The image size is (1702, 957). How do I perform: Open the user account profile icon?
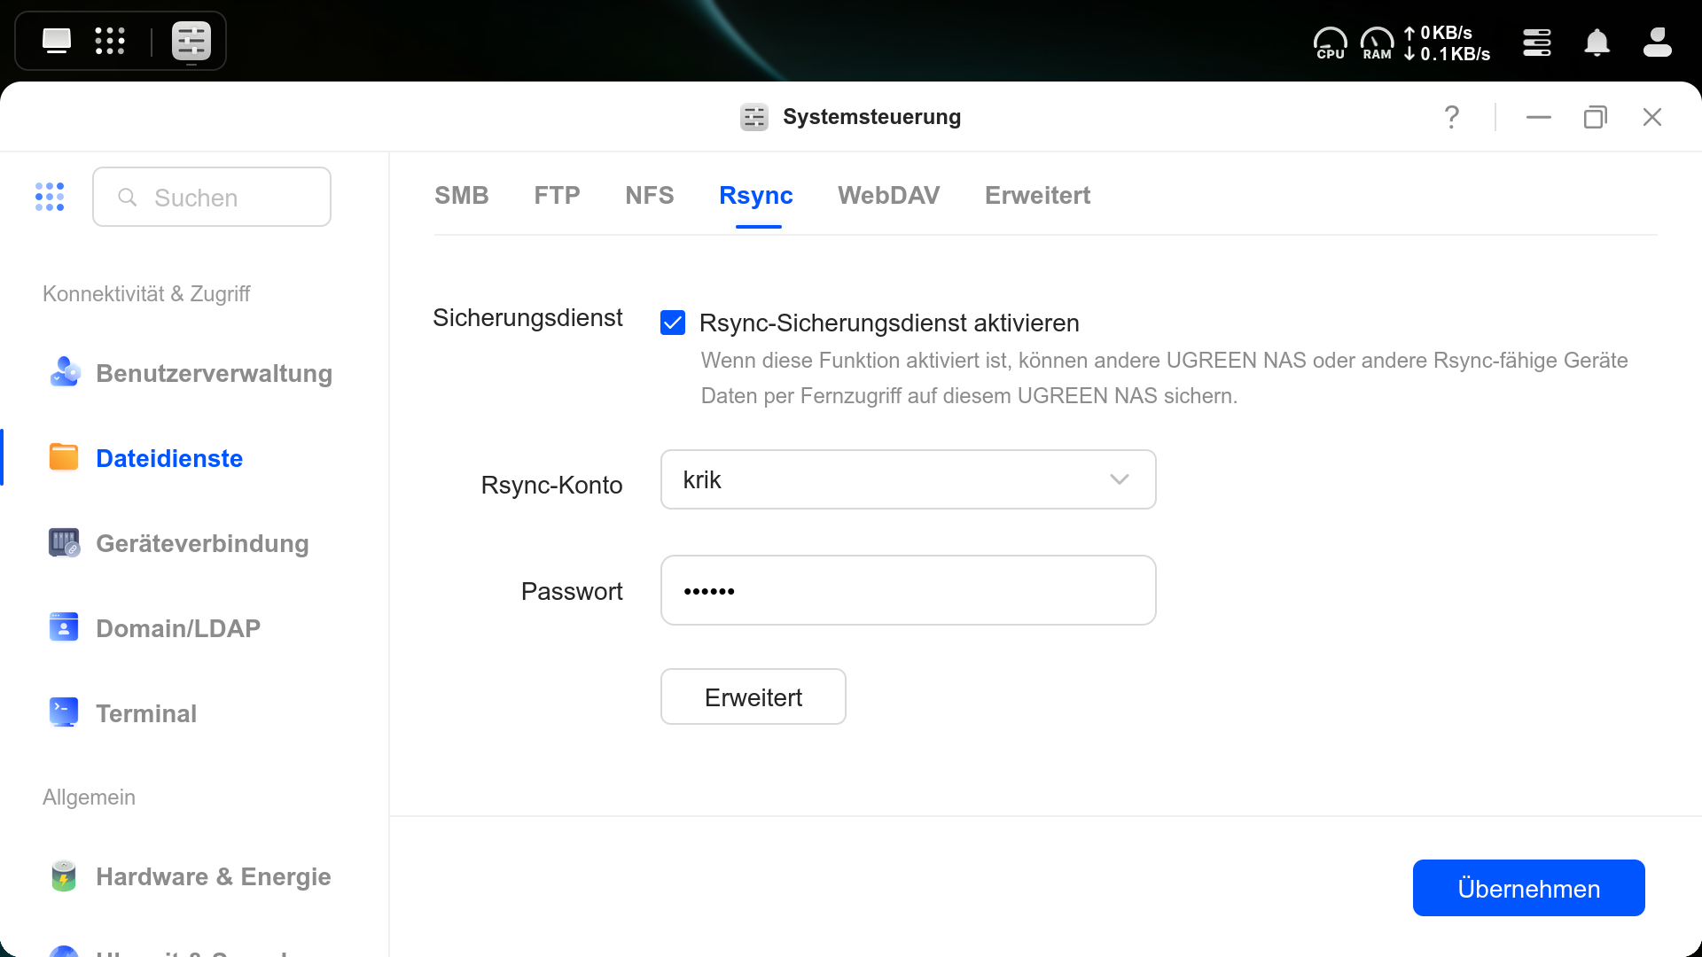(1657, 43)
